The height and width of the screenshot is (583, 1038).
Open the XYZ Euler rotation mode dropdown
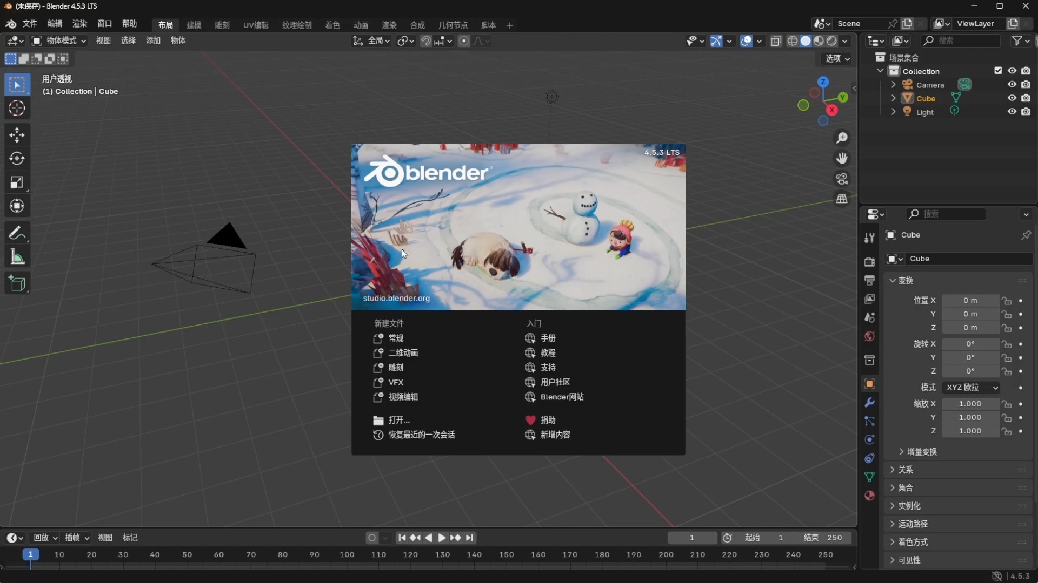(971, 388)
